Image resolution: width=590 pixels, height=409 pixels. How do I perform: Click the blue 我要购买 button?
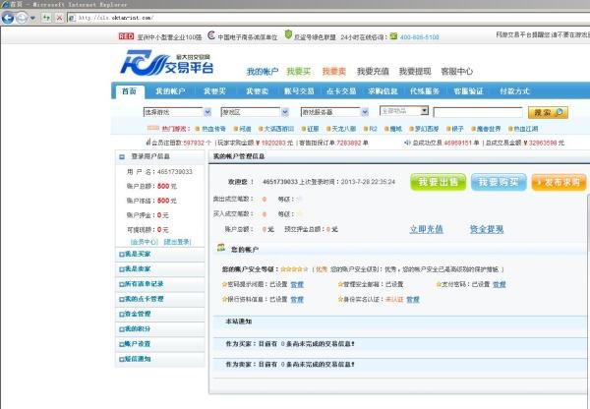point(499,183)
